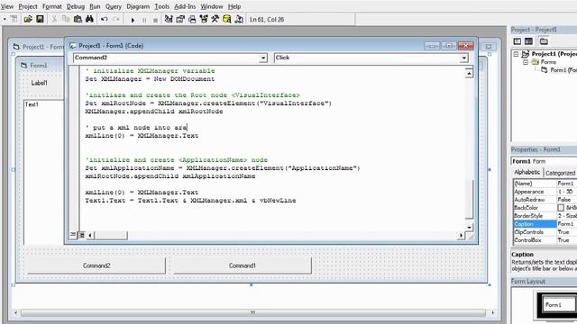Collapse the Forms folder node

point(526,62)
